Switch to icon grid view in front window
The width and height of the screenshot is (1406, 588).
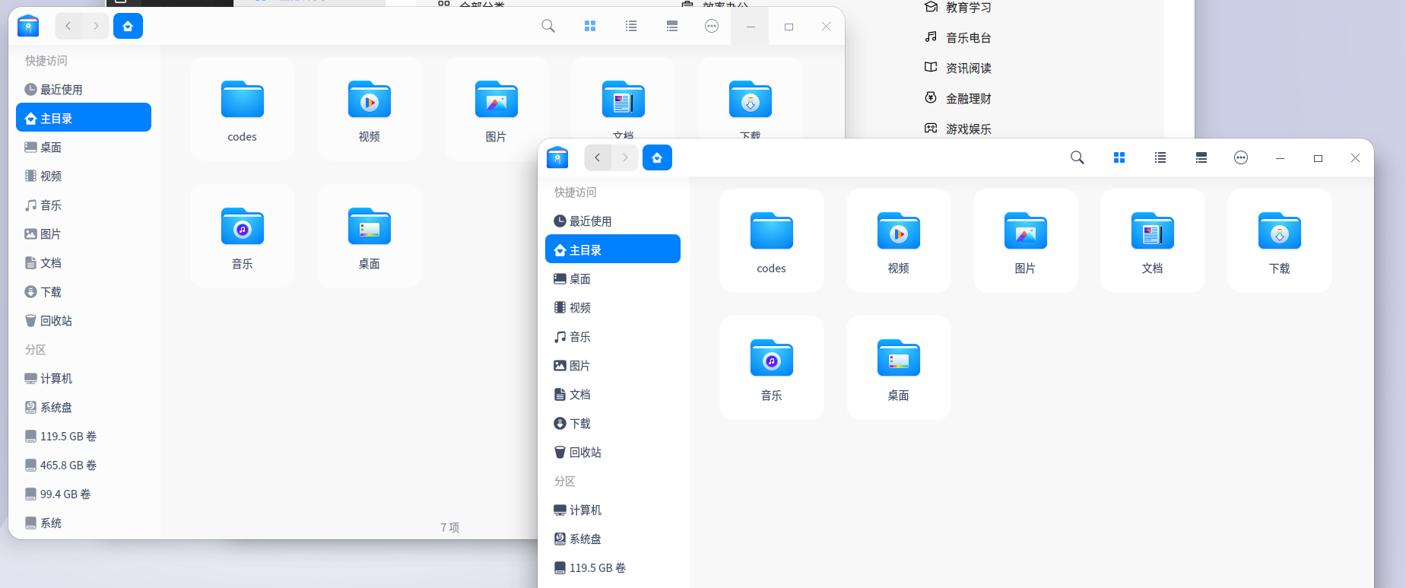1119,157
